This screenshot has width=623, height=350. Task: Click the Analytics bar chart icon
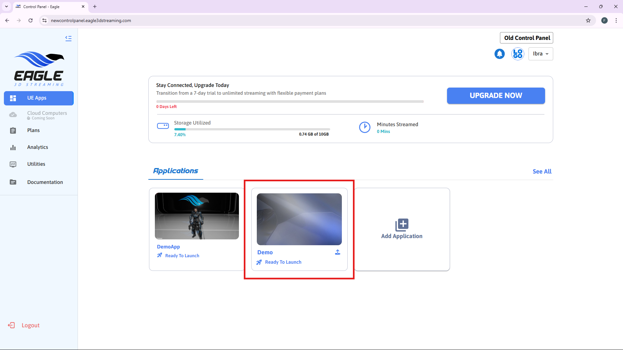13,148
